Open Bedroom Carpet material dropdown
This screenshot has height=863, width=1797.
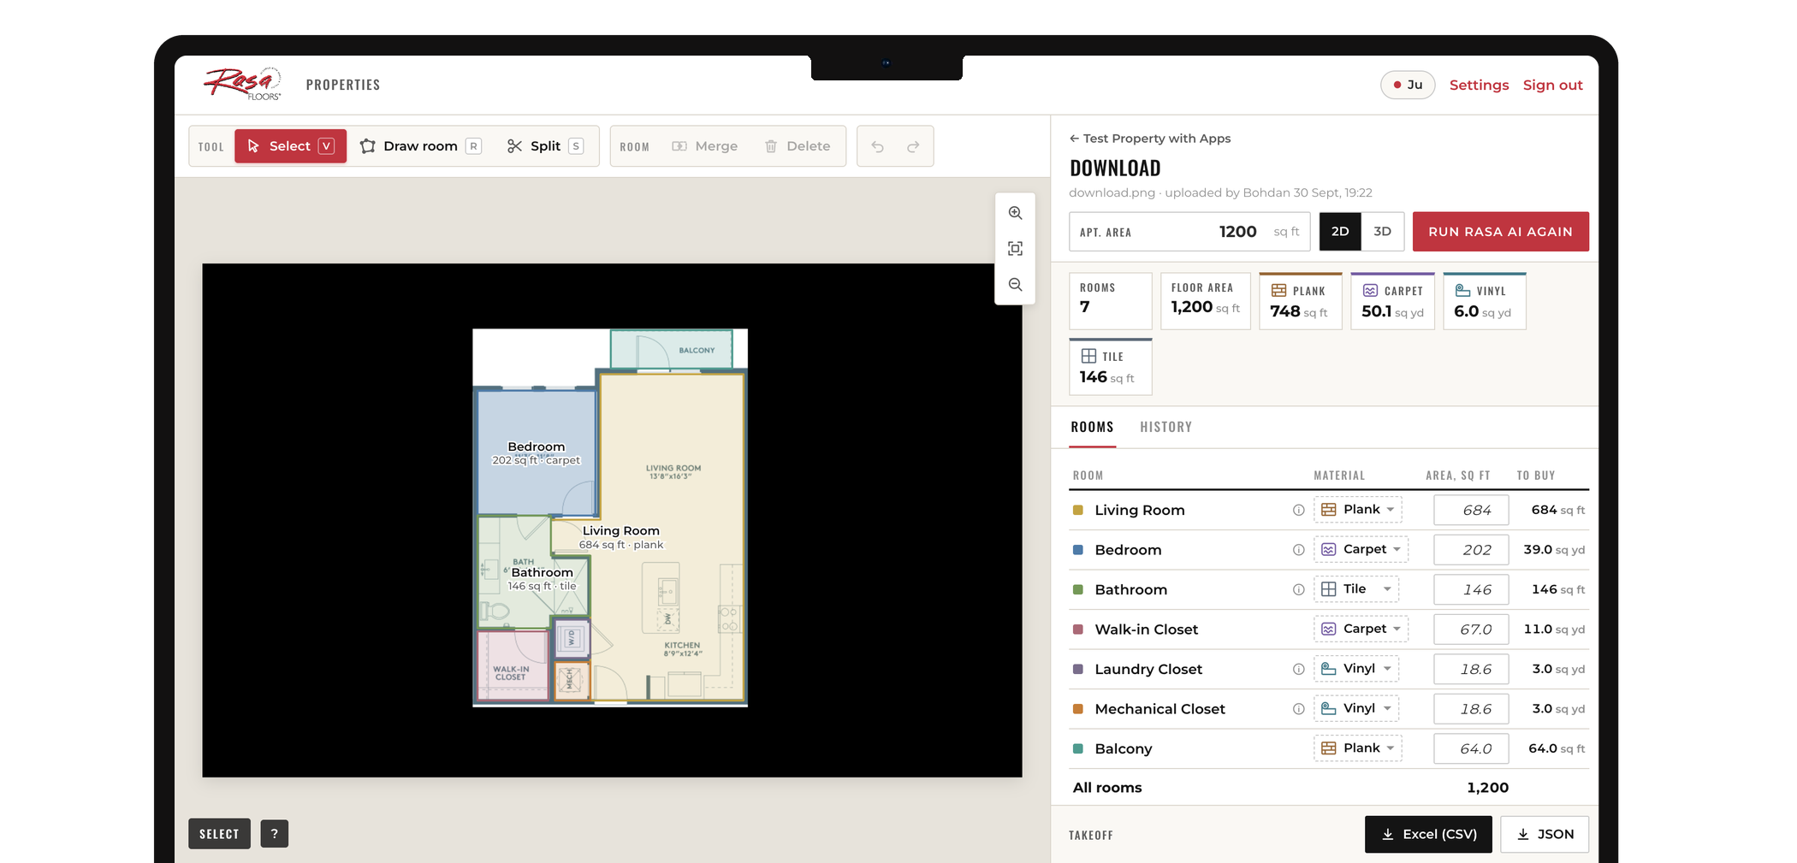coord(1361,549)
